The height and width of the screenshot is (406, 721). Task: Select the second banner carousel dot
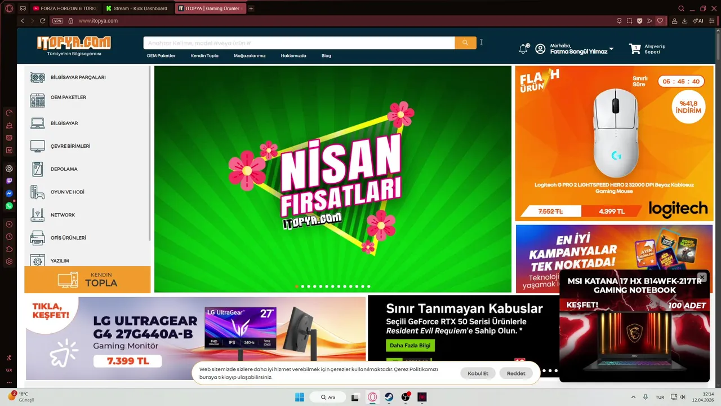302,286
